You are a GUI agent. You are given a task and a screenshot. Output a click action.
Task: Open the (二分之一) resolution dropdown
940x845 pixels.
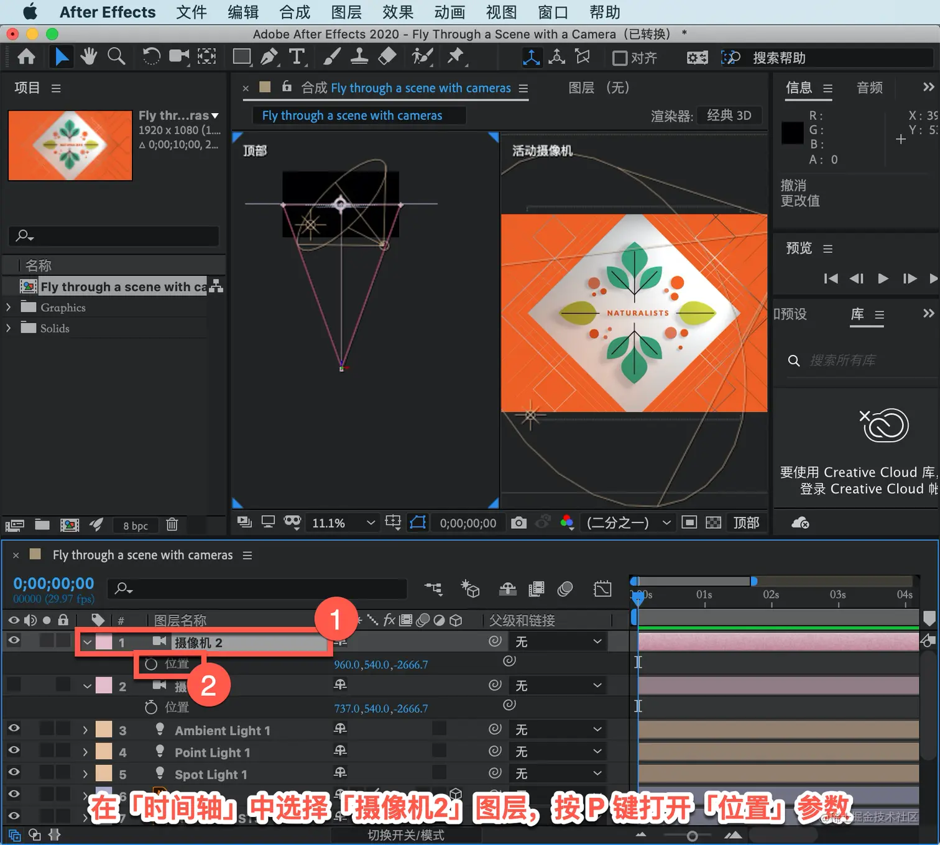(628, 523)
